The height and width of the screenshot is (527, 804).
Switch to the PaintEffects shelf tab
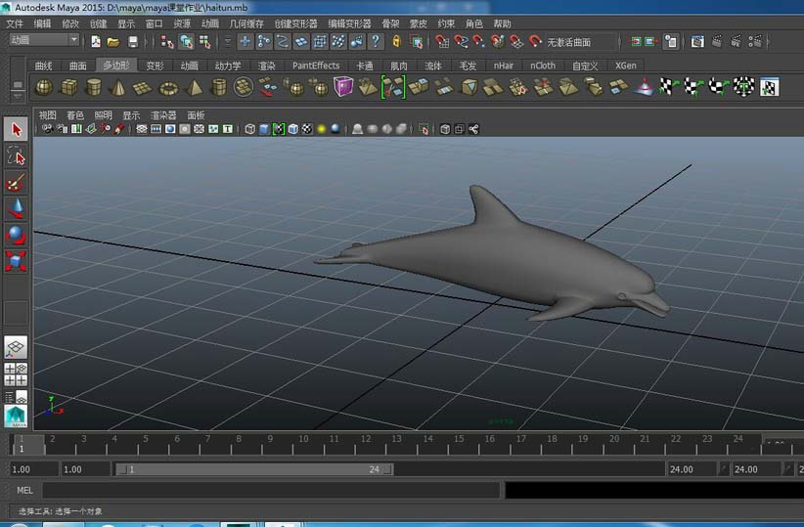point(316,66)
